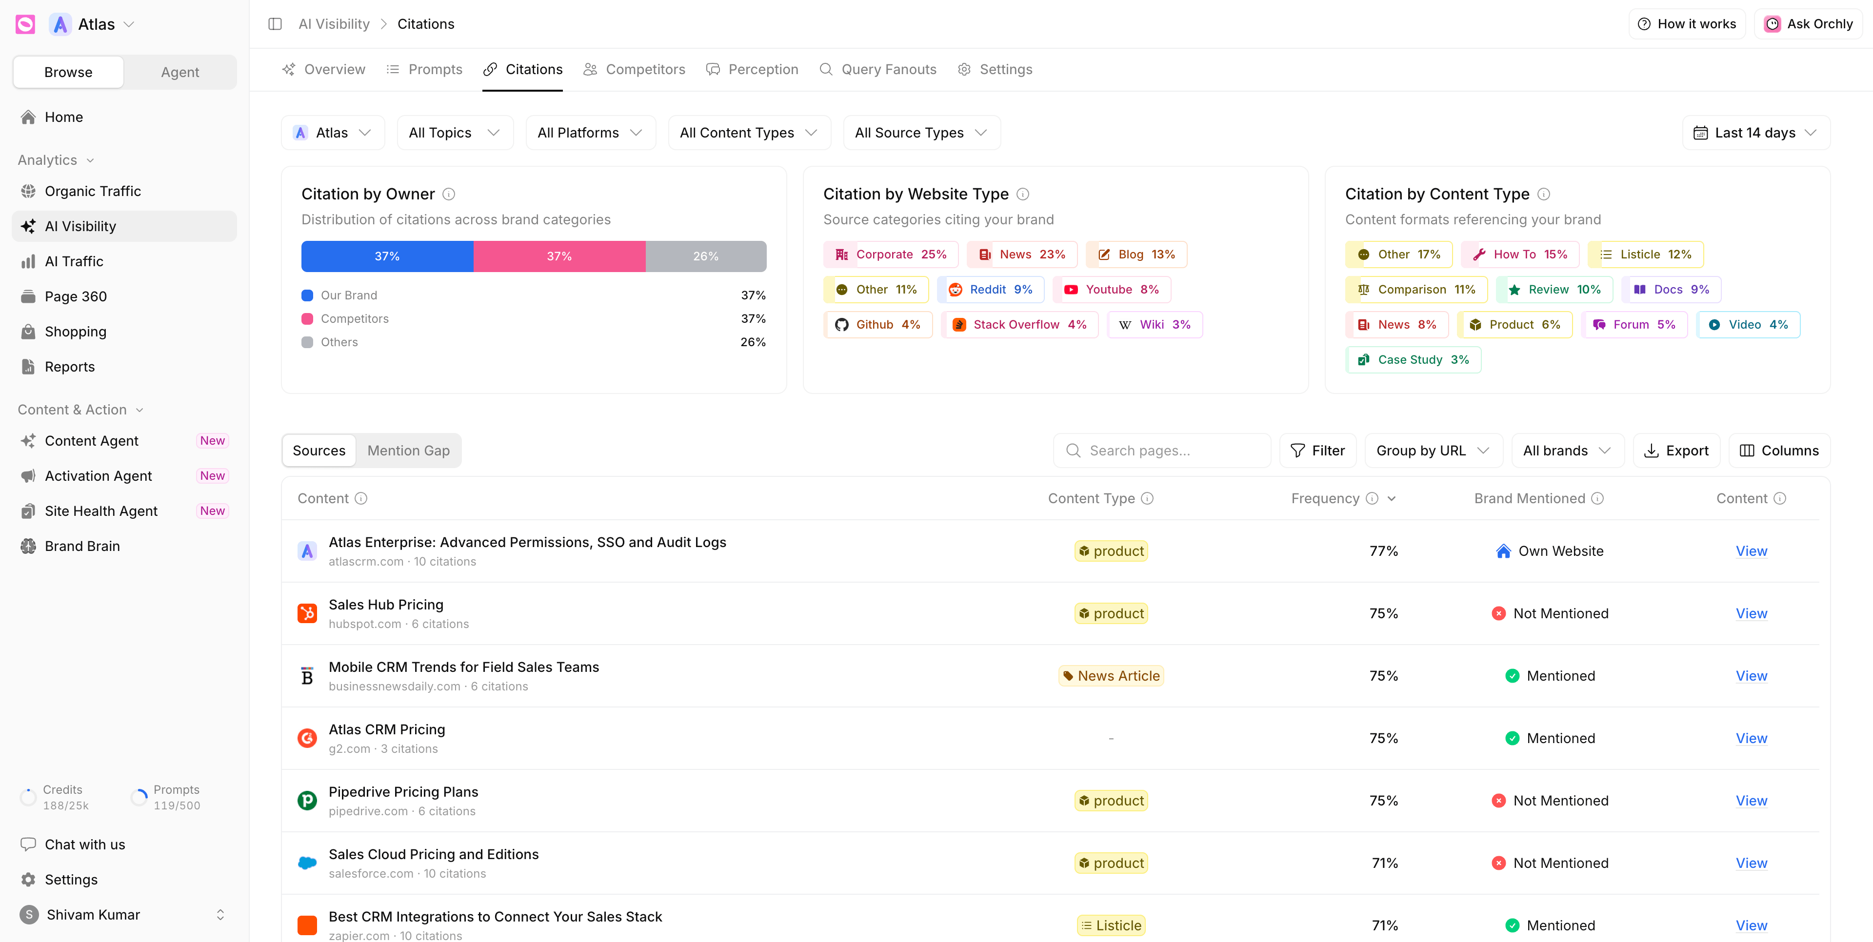Focus the Search pages field
The height and width of the screenshot is (942, 1873).
coord(1161,451)
